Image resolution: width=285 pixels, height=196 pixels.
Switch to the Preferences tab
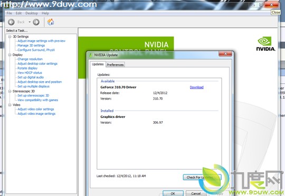115,65
